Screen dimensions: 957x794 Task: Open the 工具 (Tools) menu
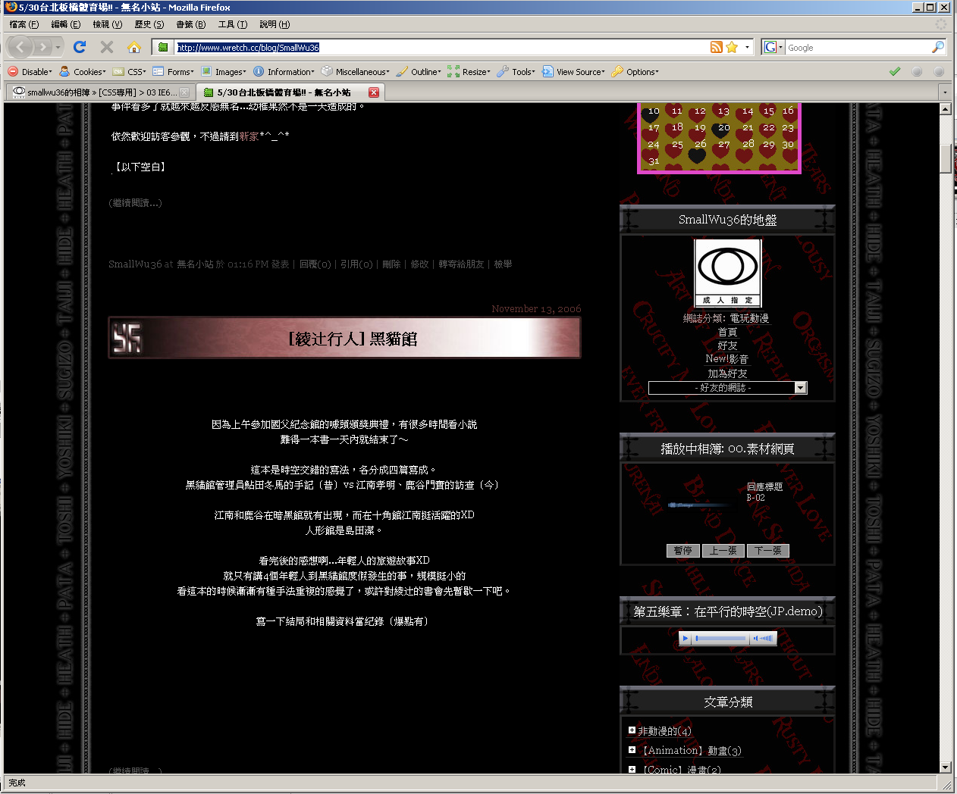232,24
